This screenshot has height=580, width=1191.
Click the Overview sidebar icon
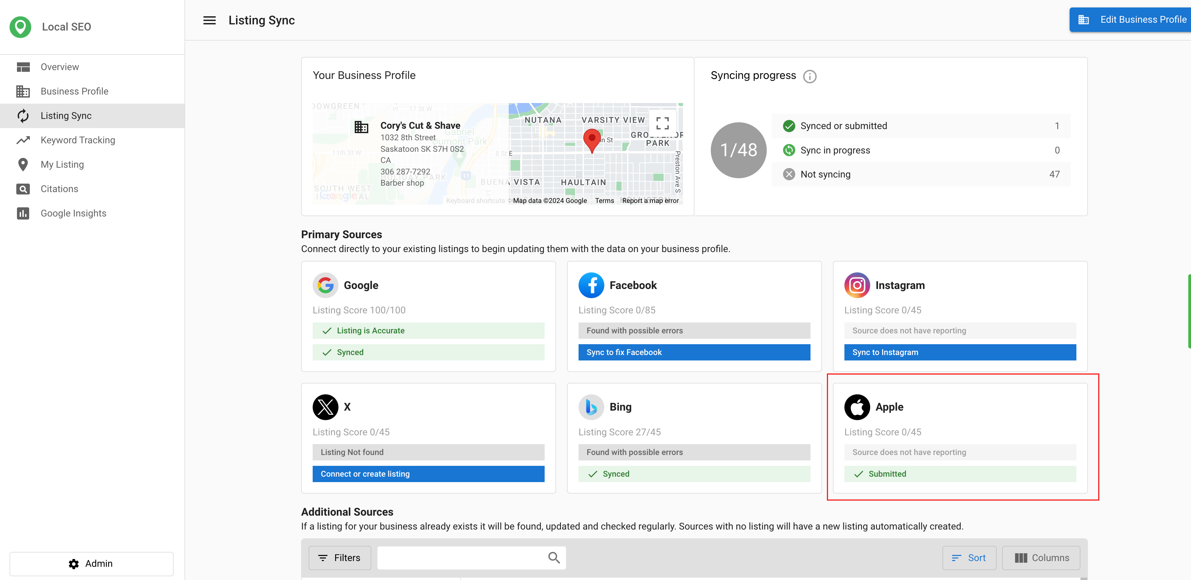23,67
